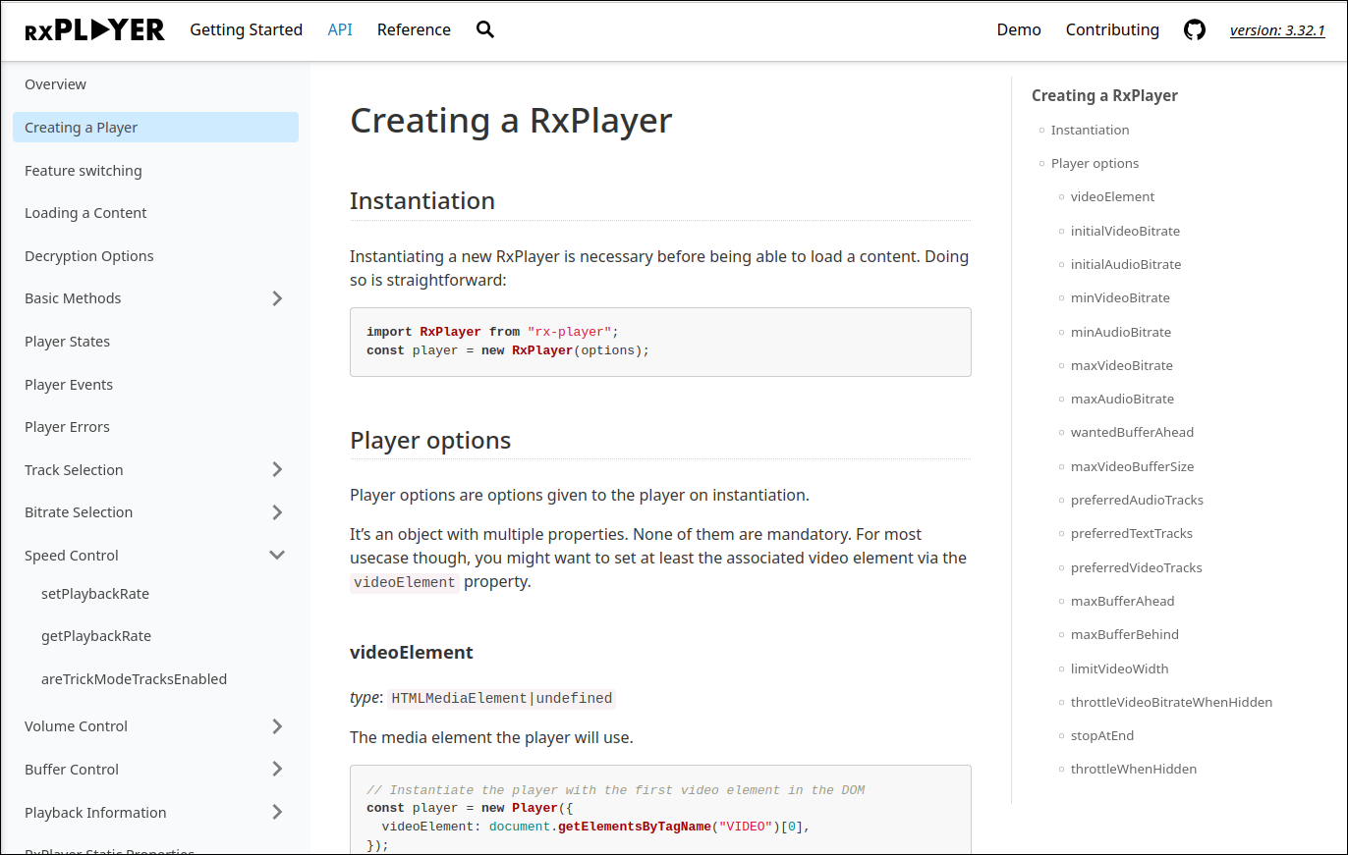Screen dimensions: 1348x855
Task: Jump to wantedBufferAhead in contents
Action: [1132, 432]
